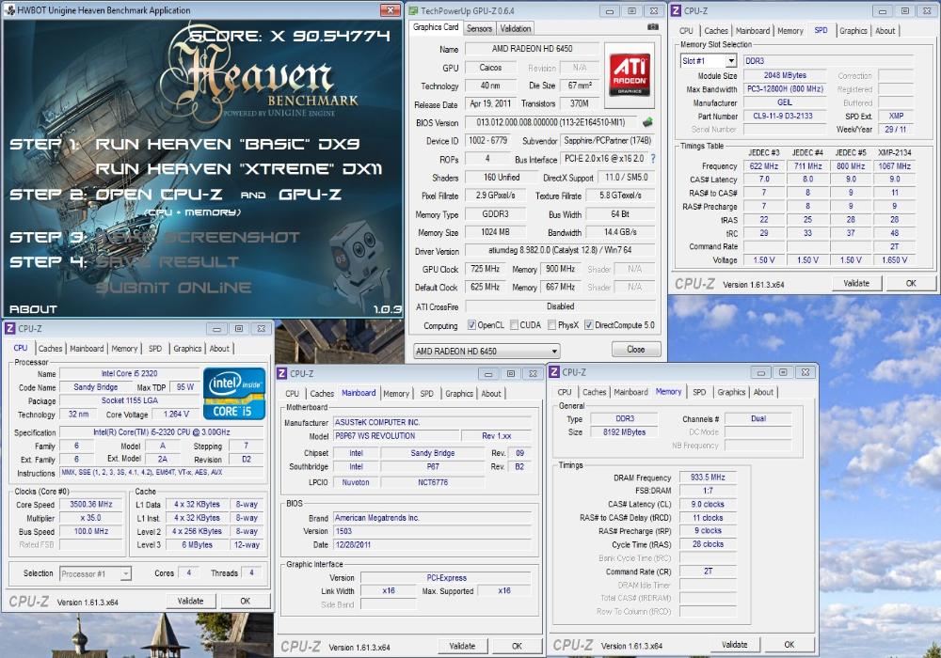Click the GPU Clock 725 MHz value
The height and width of the screenshot is (658, 941).
click(x=485, y=269)
